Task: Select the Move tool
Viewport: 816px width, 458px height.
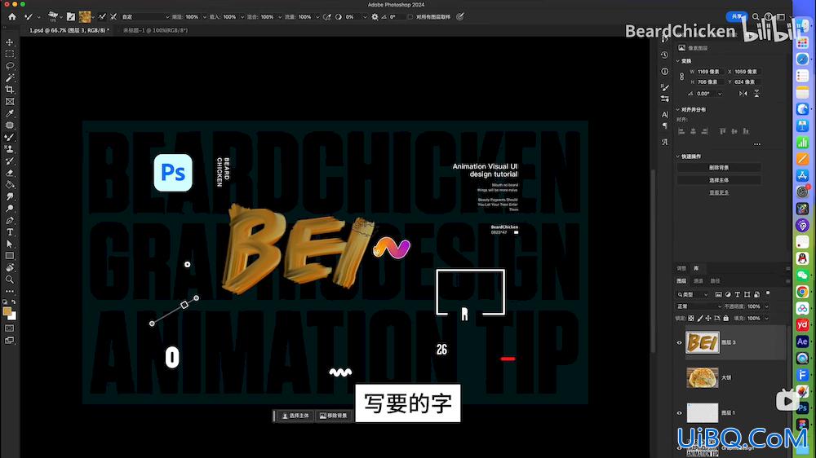Action: click(9, 42)
